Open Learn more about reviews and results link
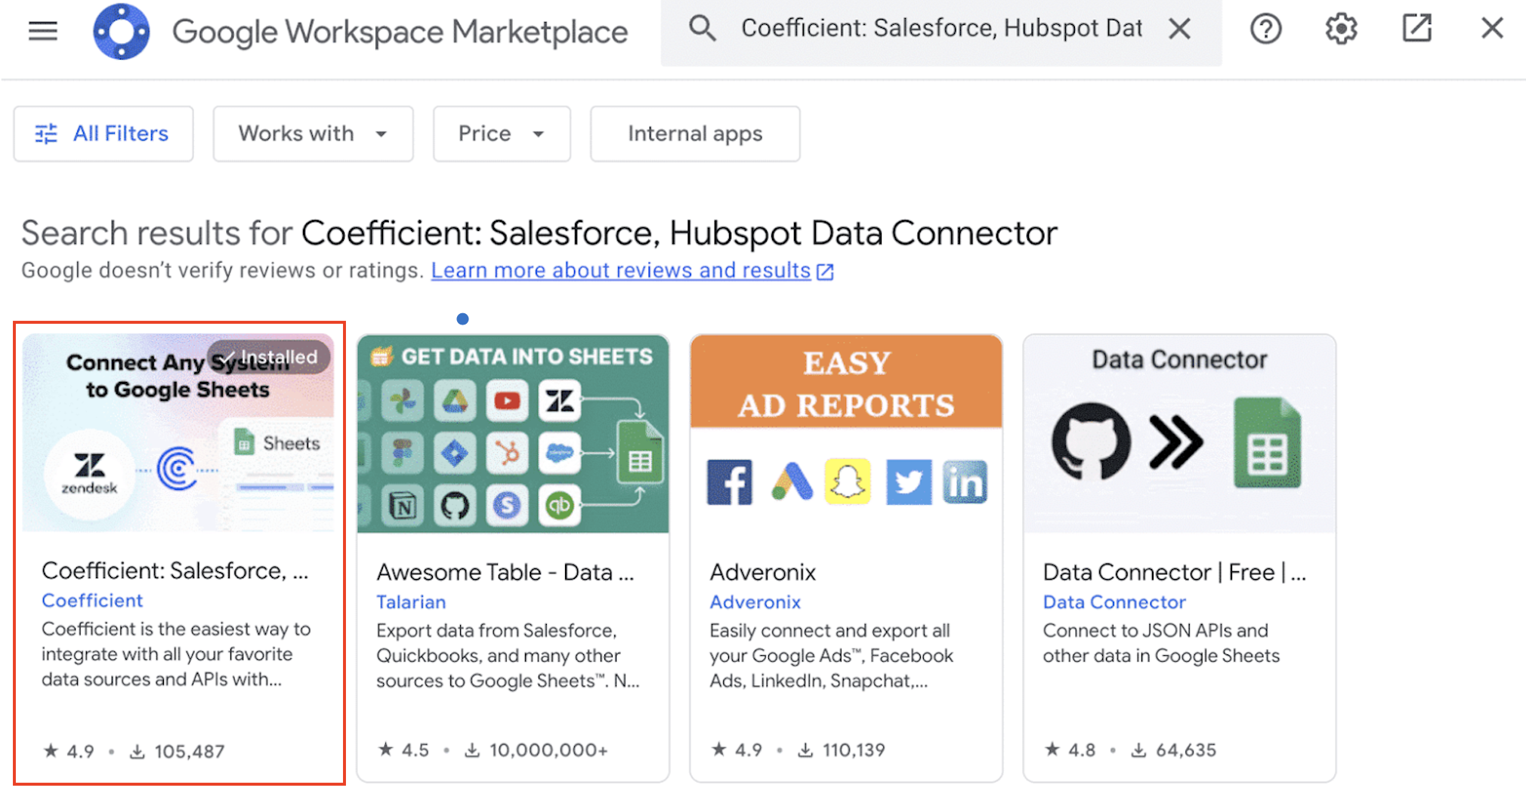This screenshot has width=1526, height=791. [x=632, y=270]
